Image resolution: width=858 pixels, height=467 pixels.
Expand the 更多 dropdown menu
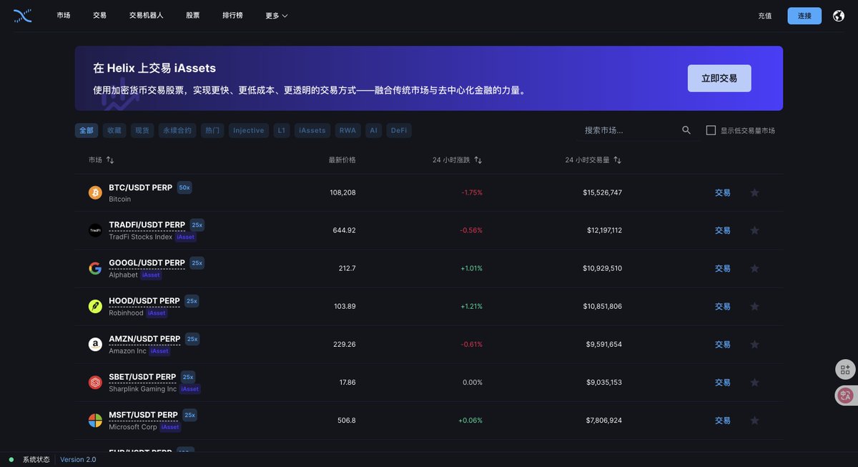tap(277, 16)
